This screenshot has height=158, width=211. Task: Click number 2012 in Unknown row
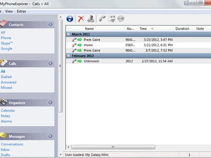[x=129, y=61]
